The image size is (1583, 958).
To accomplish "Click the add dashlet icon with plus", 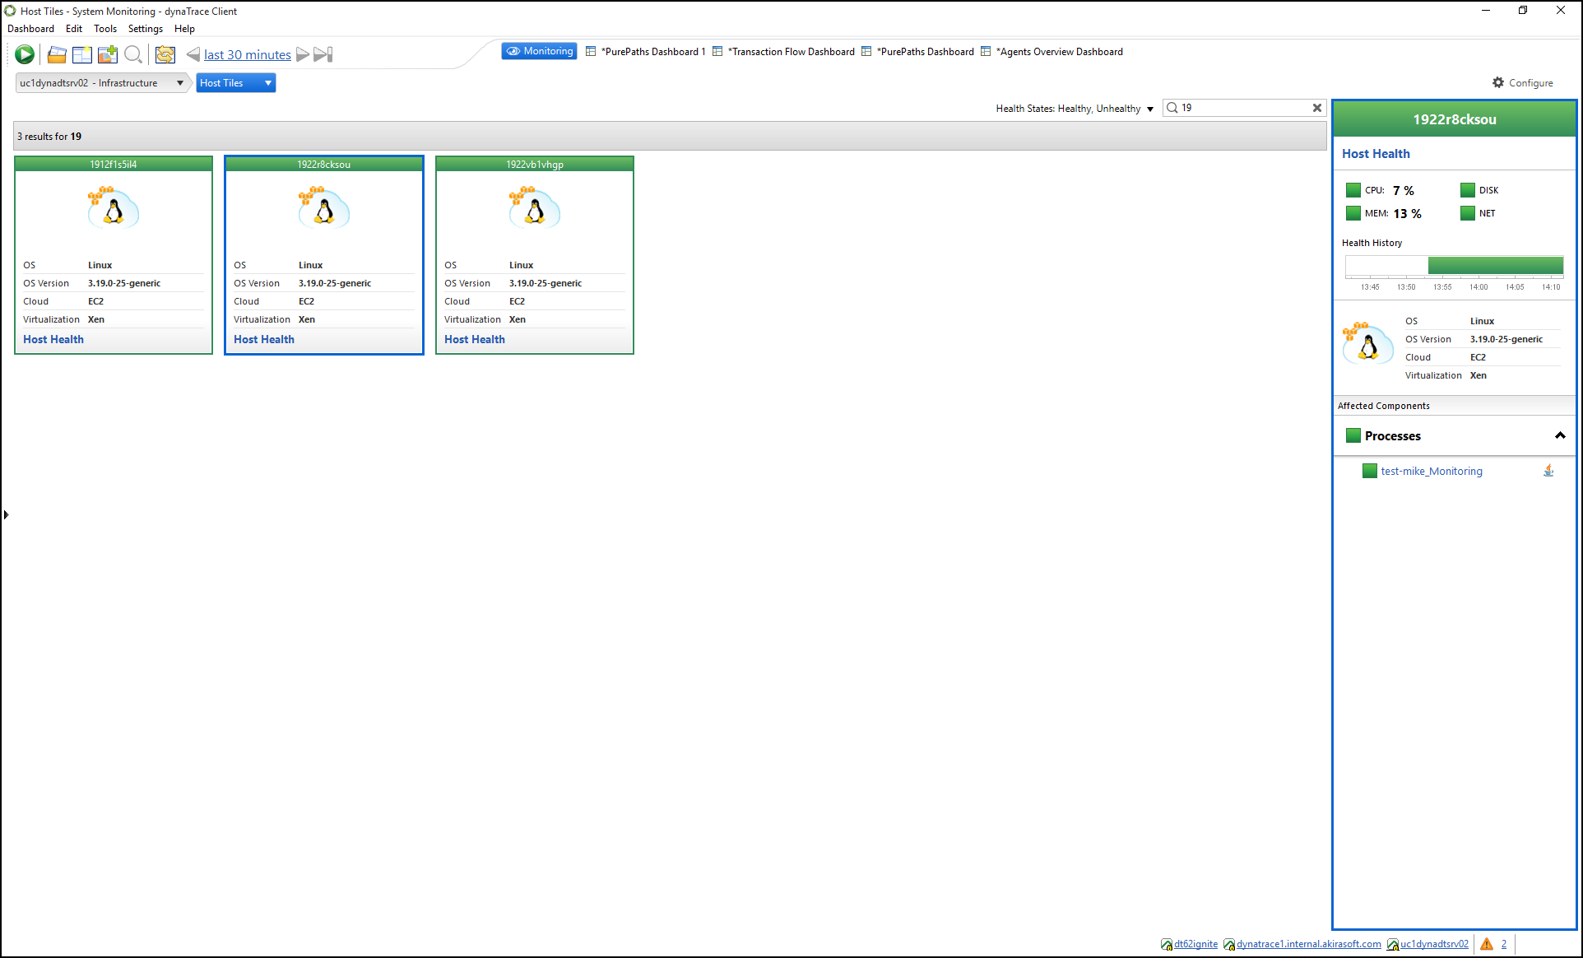I will click(108, 54).
